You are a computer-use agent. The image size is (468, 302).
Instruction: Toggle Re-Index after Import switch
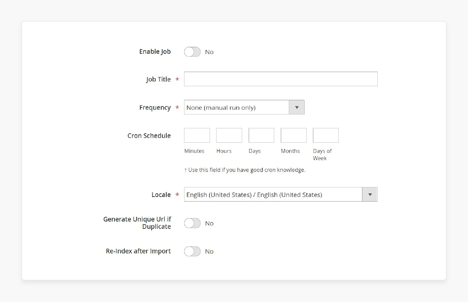[192, 251]
